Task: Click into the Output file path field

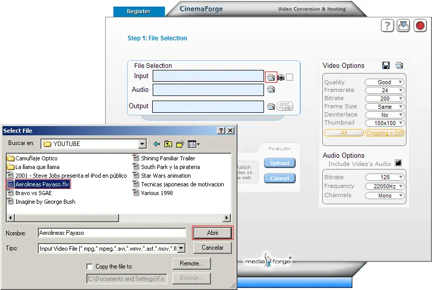Action: tap(208, 107)
